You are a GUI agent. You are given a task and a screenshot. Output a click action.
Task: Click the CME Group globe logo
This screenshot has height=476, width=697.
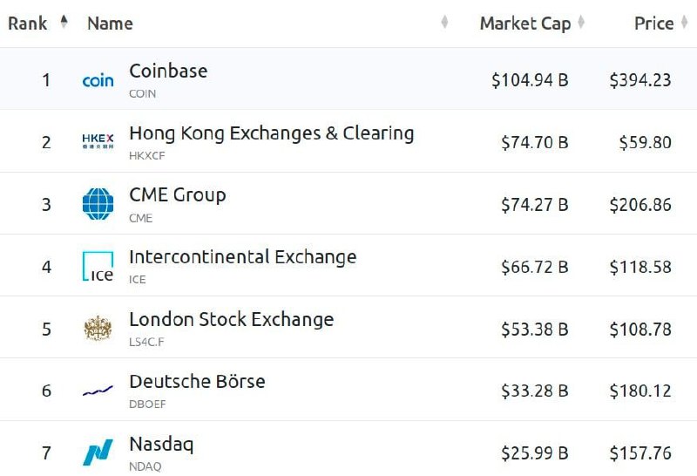tap(98, 204)
